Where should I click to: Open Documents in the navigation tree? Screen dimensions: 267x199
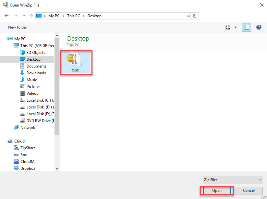click(x=36, y=66)
